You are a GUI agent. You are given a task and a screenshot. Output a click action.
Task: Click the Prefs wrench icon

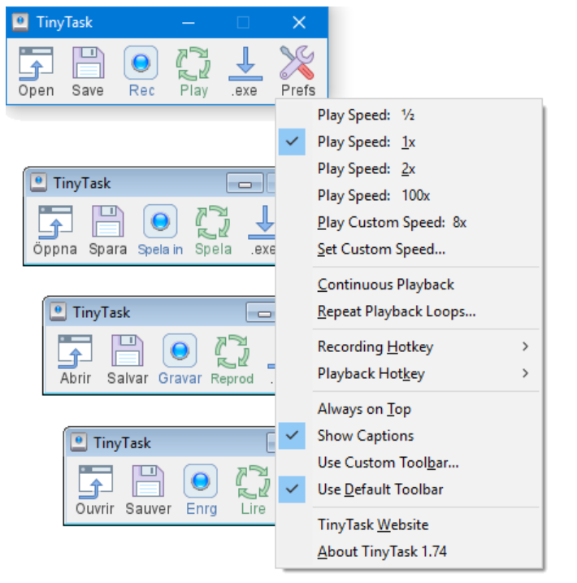[297, 63]
